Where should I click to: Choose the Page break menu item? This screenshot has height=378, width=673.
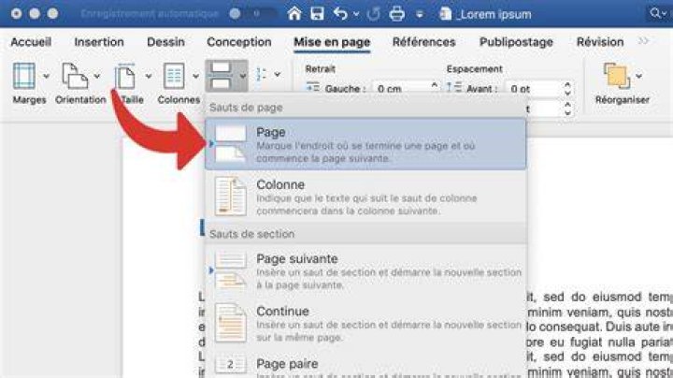[x=365, y=144]
